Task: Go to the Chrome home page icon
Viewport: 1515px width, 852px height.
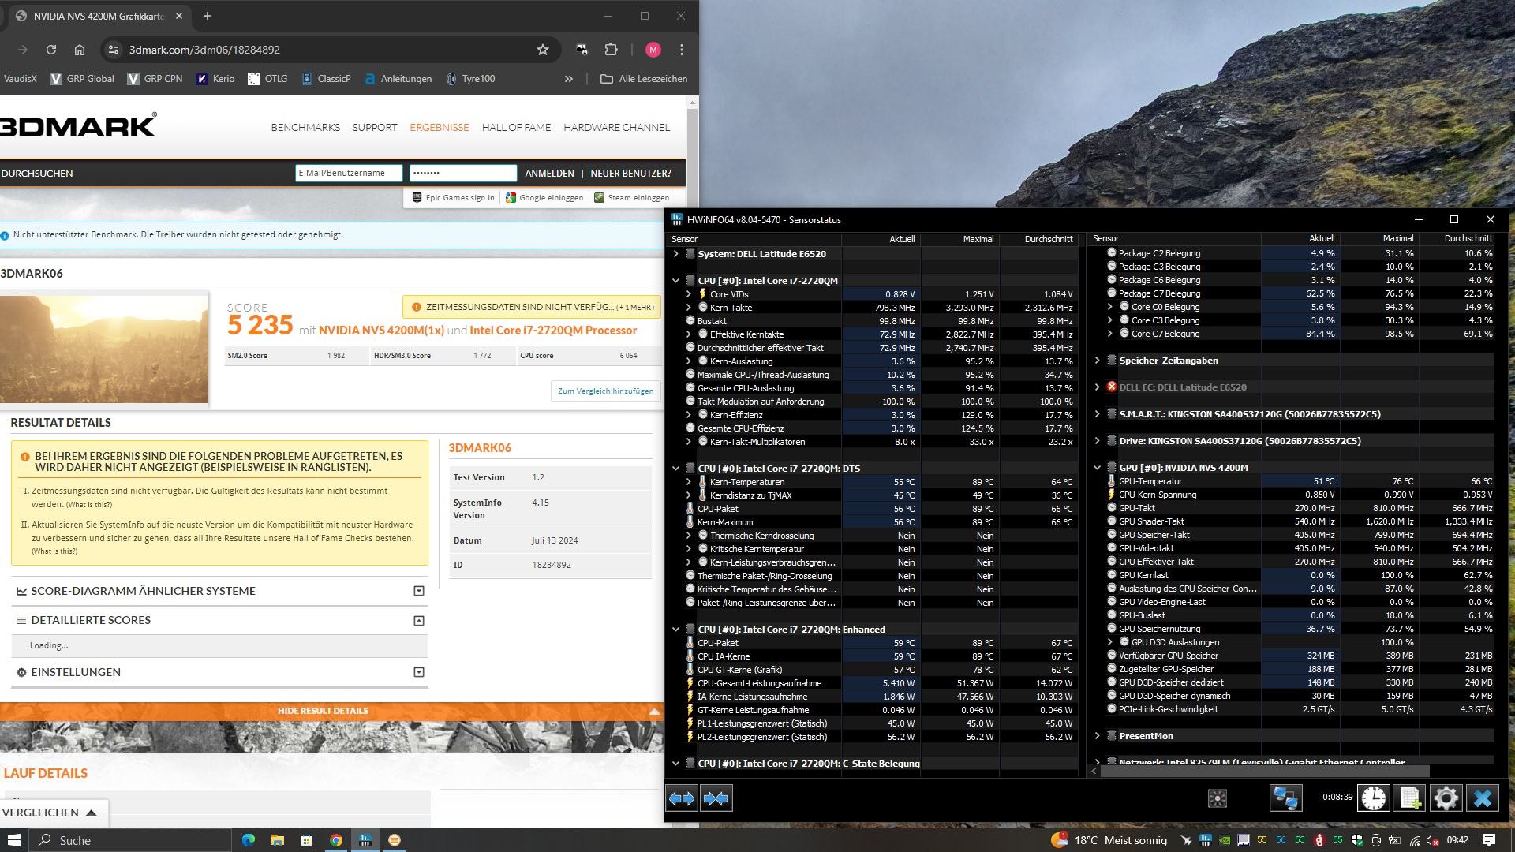Action: pos(80,50)
